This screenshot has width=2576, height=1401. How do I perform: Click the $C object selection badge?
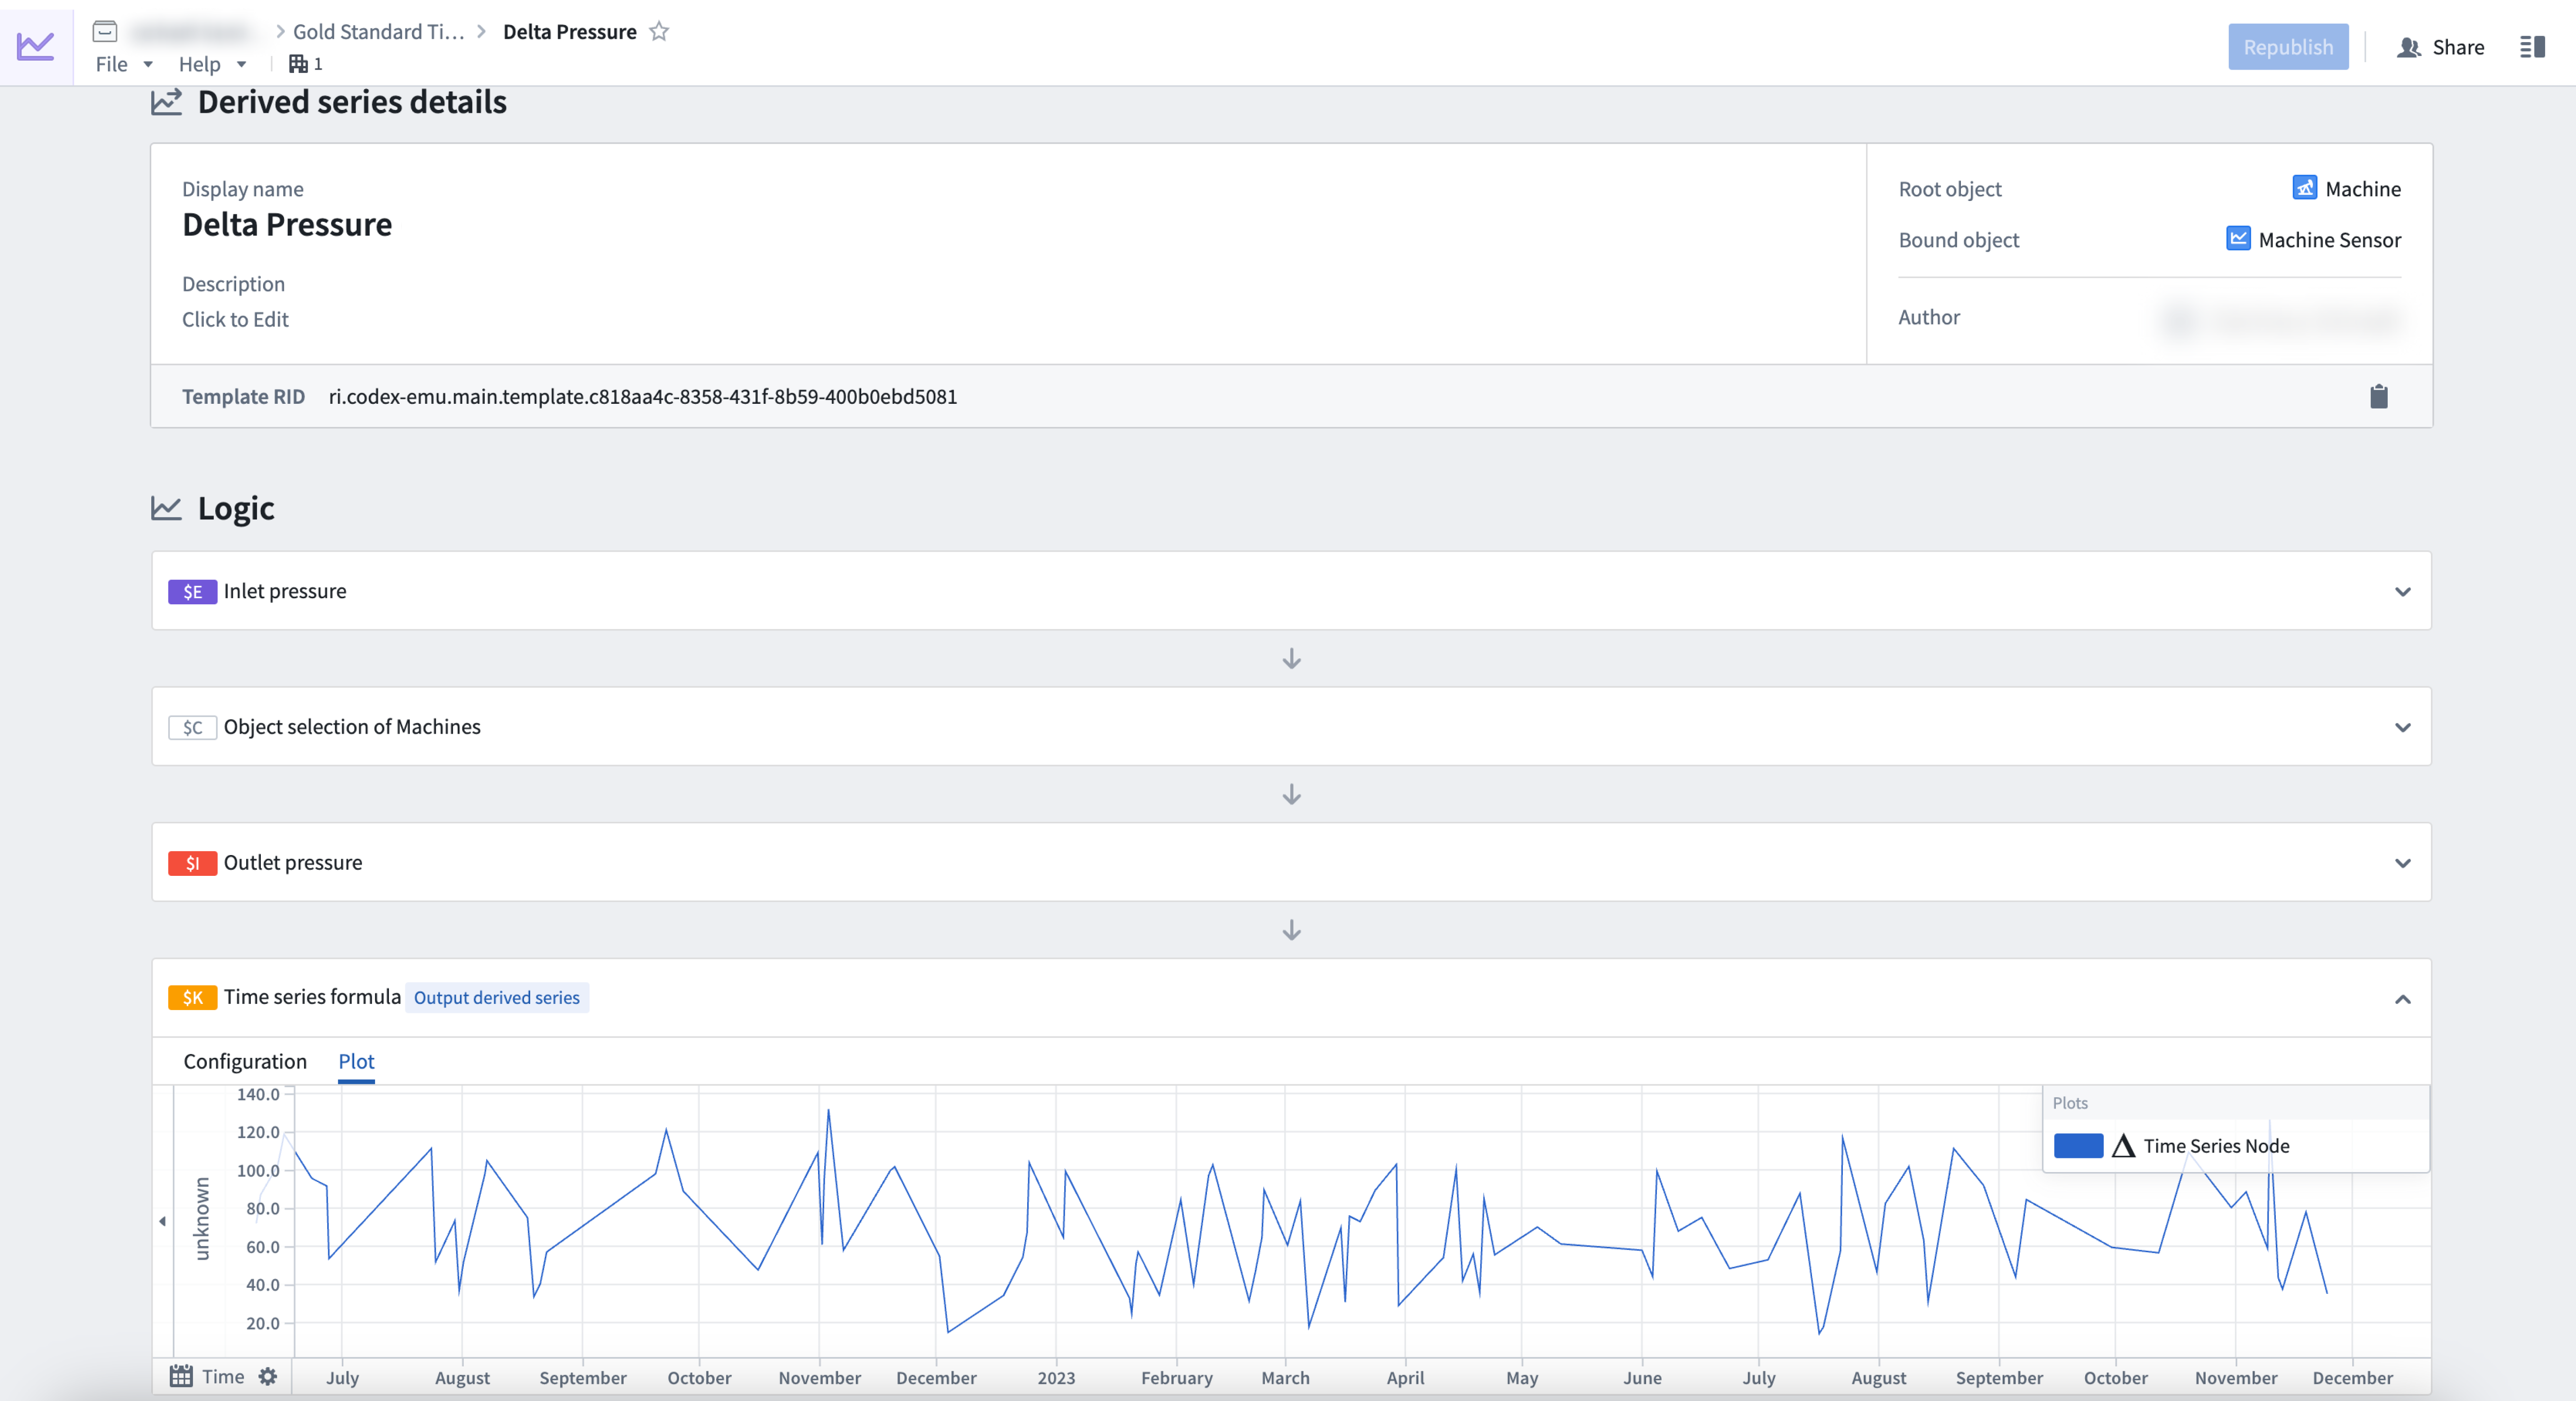point(192,728)
